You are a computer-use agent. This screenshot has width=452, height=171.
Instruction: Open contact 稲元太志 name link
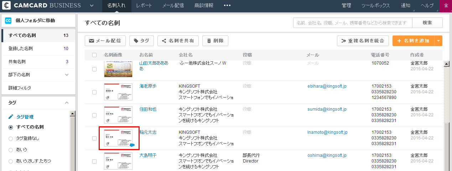(x=148, y=132)
